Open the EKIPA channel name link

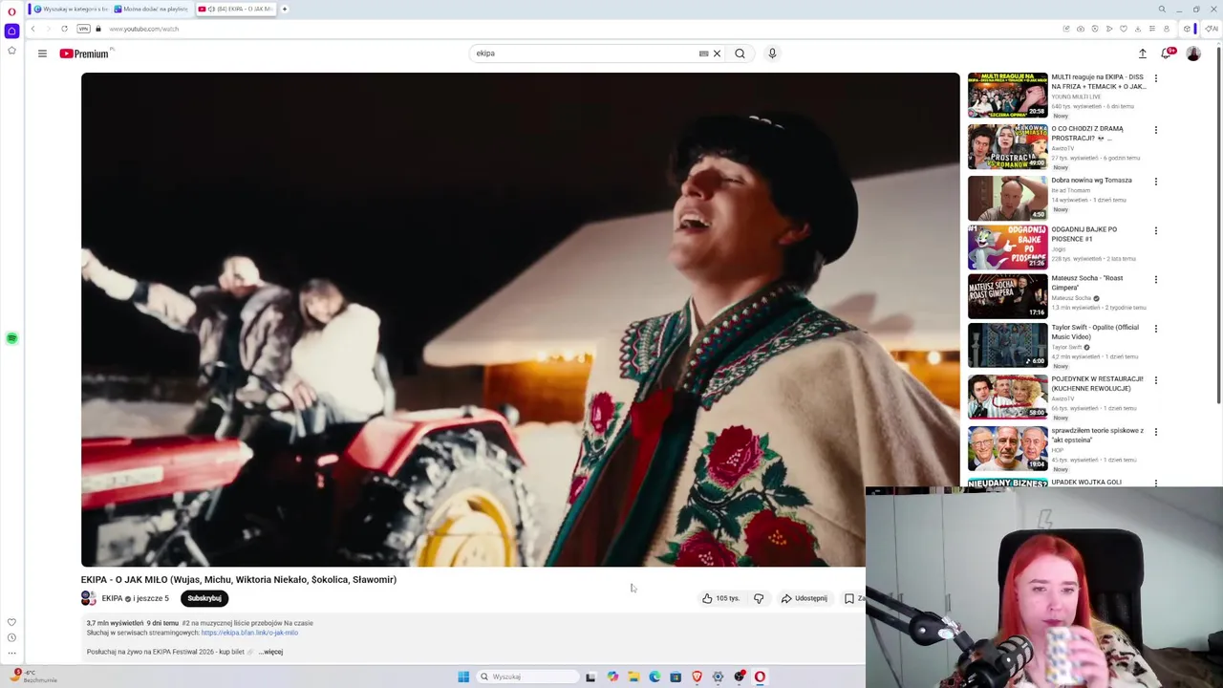click(x=112, y=598)
